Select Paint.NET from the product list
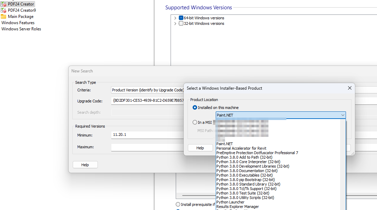Image resolution: width=377 pixels, height=210 pixels. [x=224, y=144]
